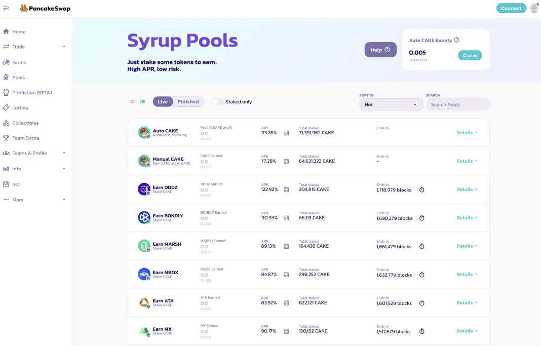Image resolution: width=541 pixels, height=346 pixels.
Task: Switch to card grid view
Action: [133, 102]
